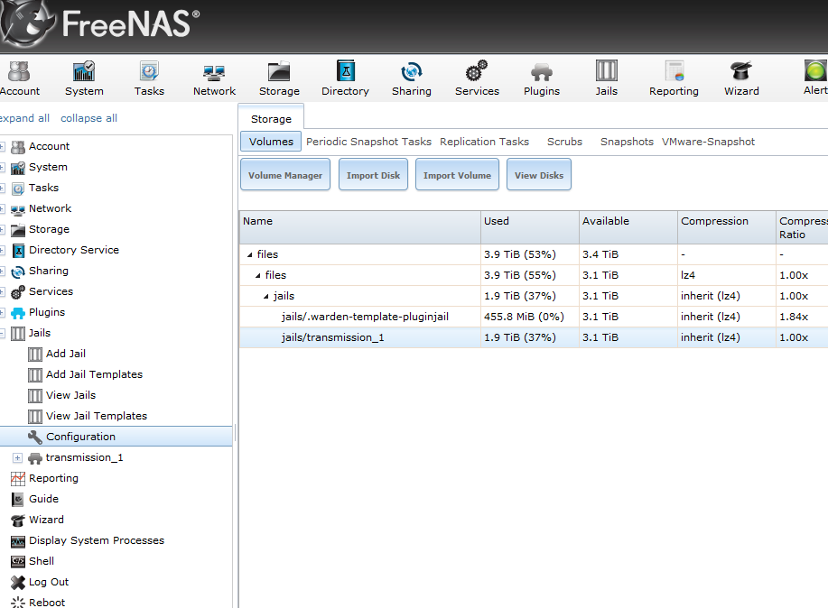Switch to the Scrubs tab
This screenshot has width=828, height=608.
tap(564, 142)
